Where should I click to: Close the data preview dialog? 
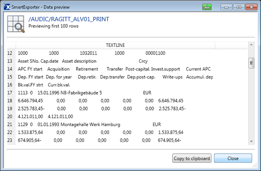(233, 158)
